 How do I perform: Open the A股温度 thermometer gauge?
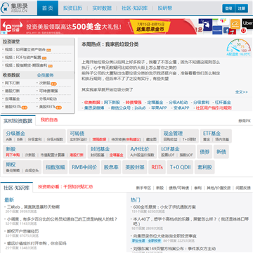239,47
